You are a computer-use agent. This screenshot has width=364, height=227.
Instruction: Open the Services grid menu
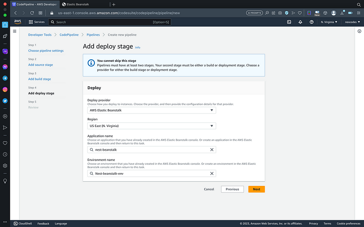pos(37,22)
